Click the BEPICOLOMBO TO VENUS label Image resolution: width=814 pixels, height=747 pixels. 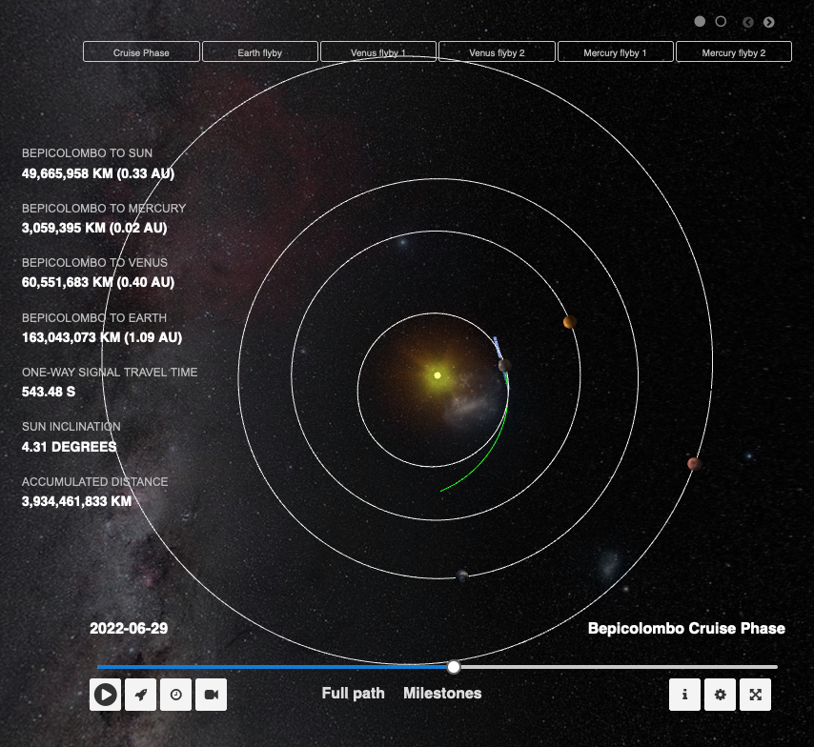click(x=94, y=263)
